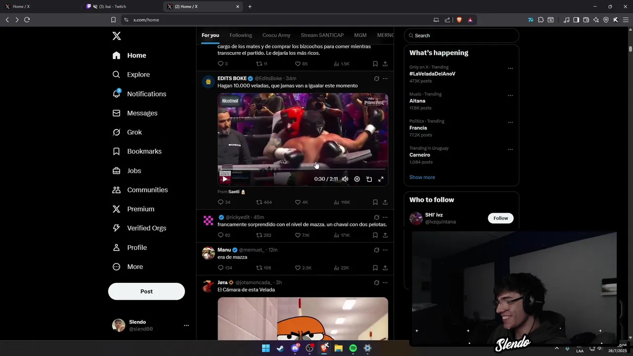Reload the page
This screenshot has height=356, width=633.
click(27, 20)
